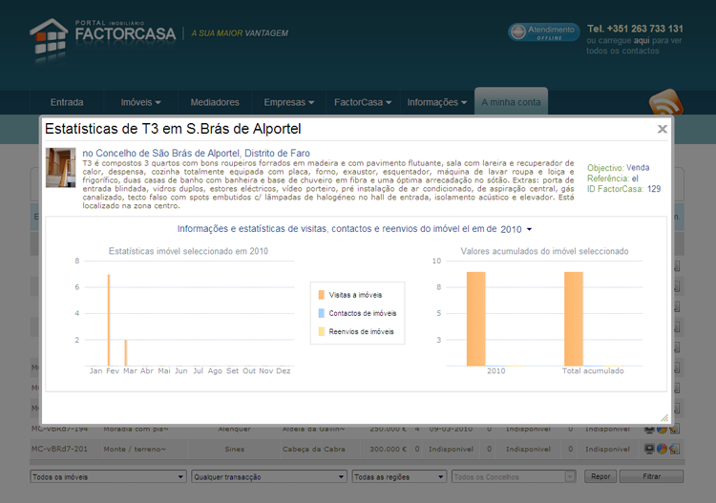Screen dimensions: 716x503
Task: Toggle the Contactos de imóveis blue legend swatch
Action: pyautogui.click(x=322, y=313)
